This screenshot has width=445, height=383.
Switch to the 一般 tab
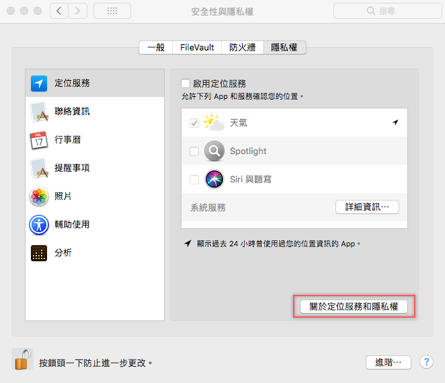coord(156,47)
